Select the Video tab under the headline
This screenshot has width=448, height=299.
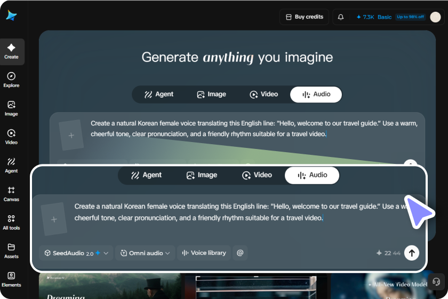click(x=263, y=95)
